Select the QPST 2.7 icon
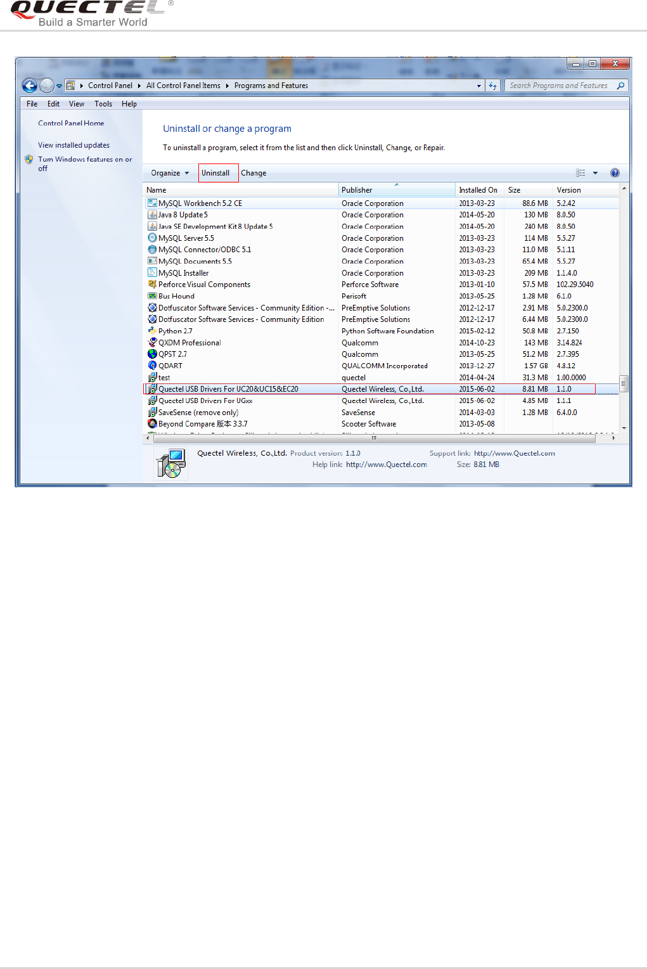 (x=152, y=354)
